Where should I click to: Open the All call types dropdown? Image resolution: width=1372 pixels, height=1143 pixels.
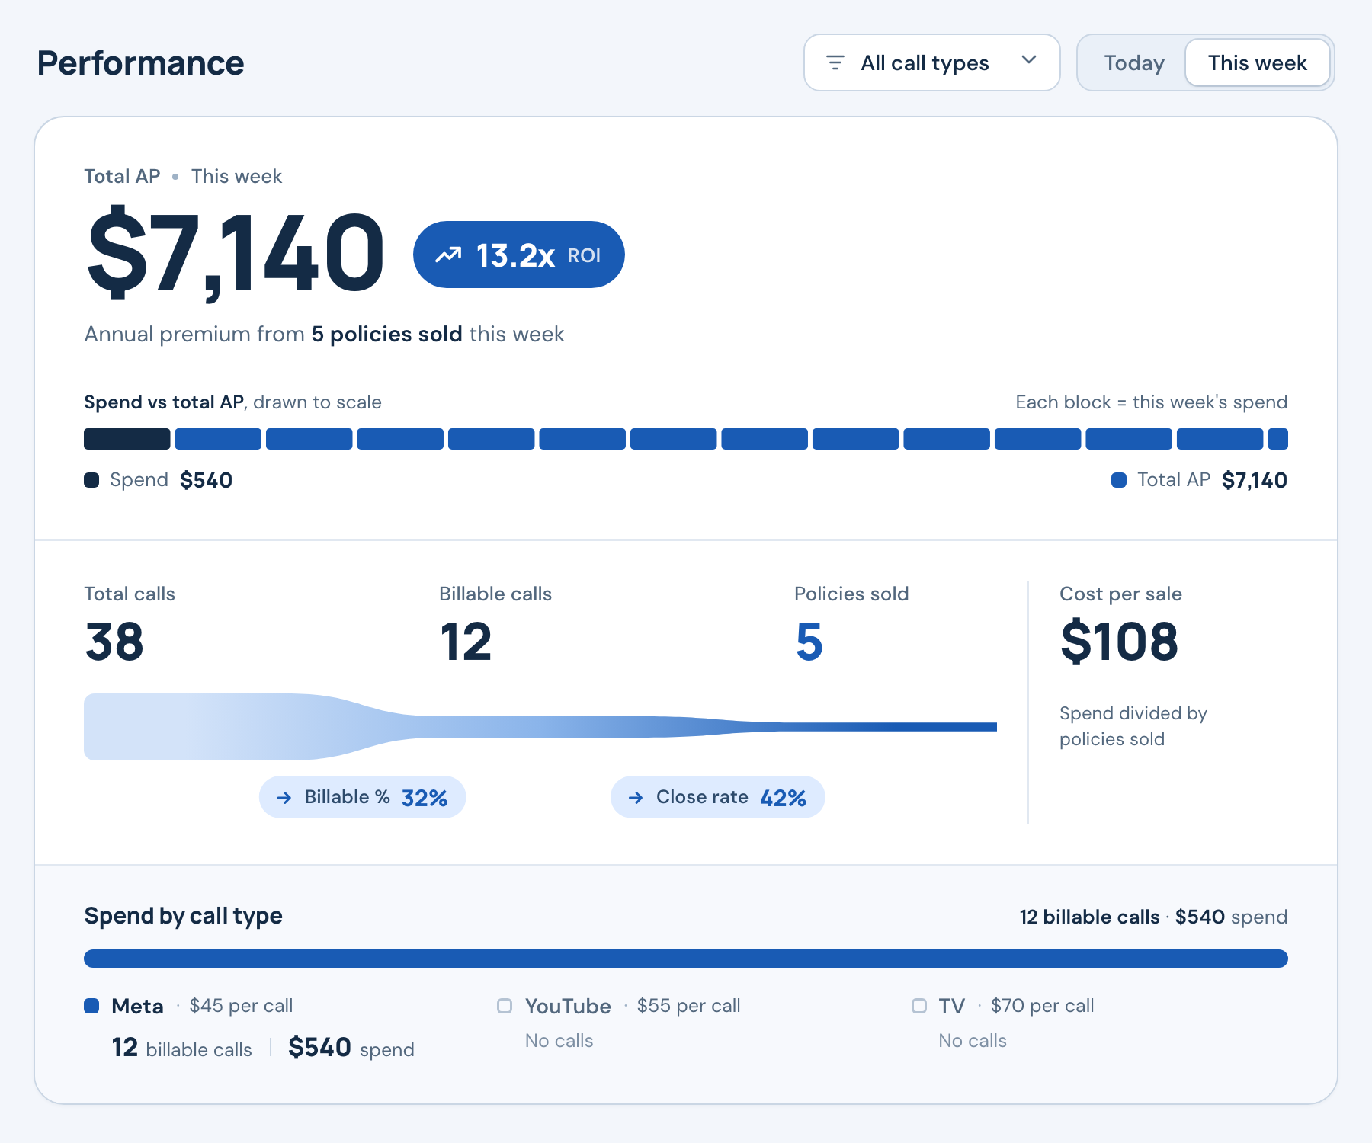931,62
